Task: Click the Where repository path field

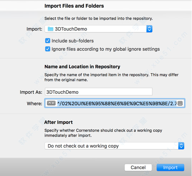Action: point(115,103)
